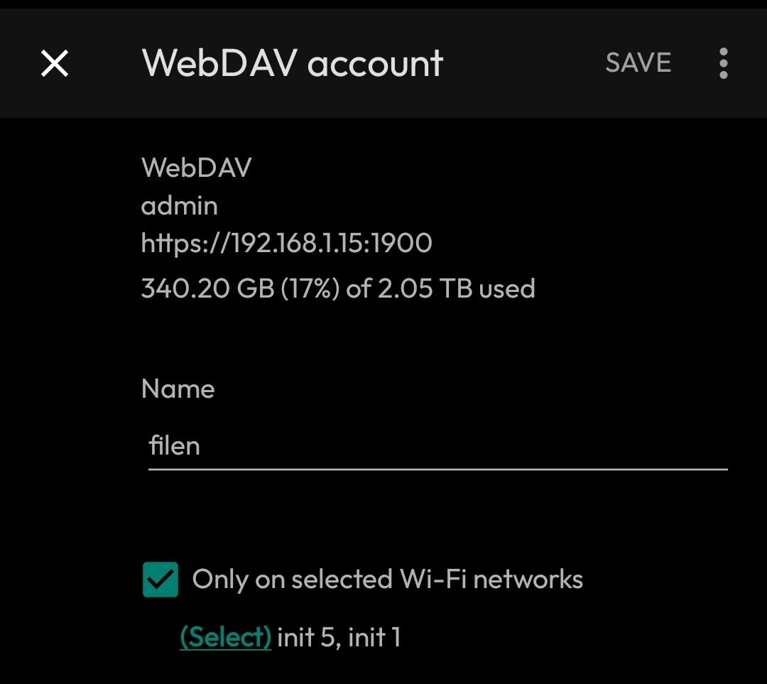This screenshot has width=767, height=684.
Task: Click the Only on selected Wi-Fi networks label
Action: click(388, 580)
